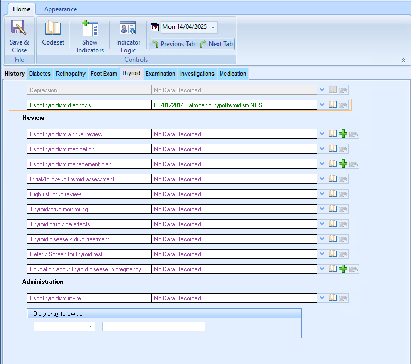Click the Thyroid disease / drug treatment value field

234,239
